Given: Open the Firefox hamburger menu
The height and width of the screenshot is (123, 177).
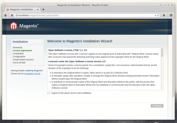Looking at the screenshot, I should pos(171,15).
